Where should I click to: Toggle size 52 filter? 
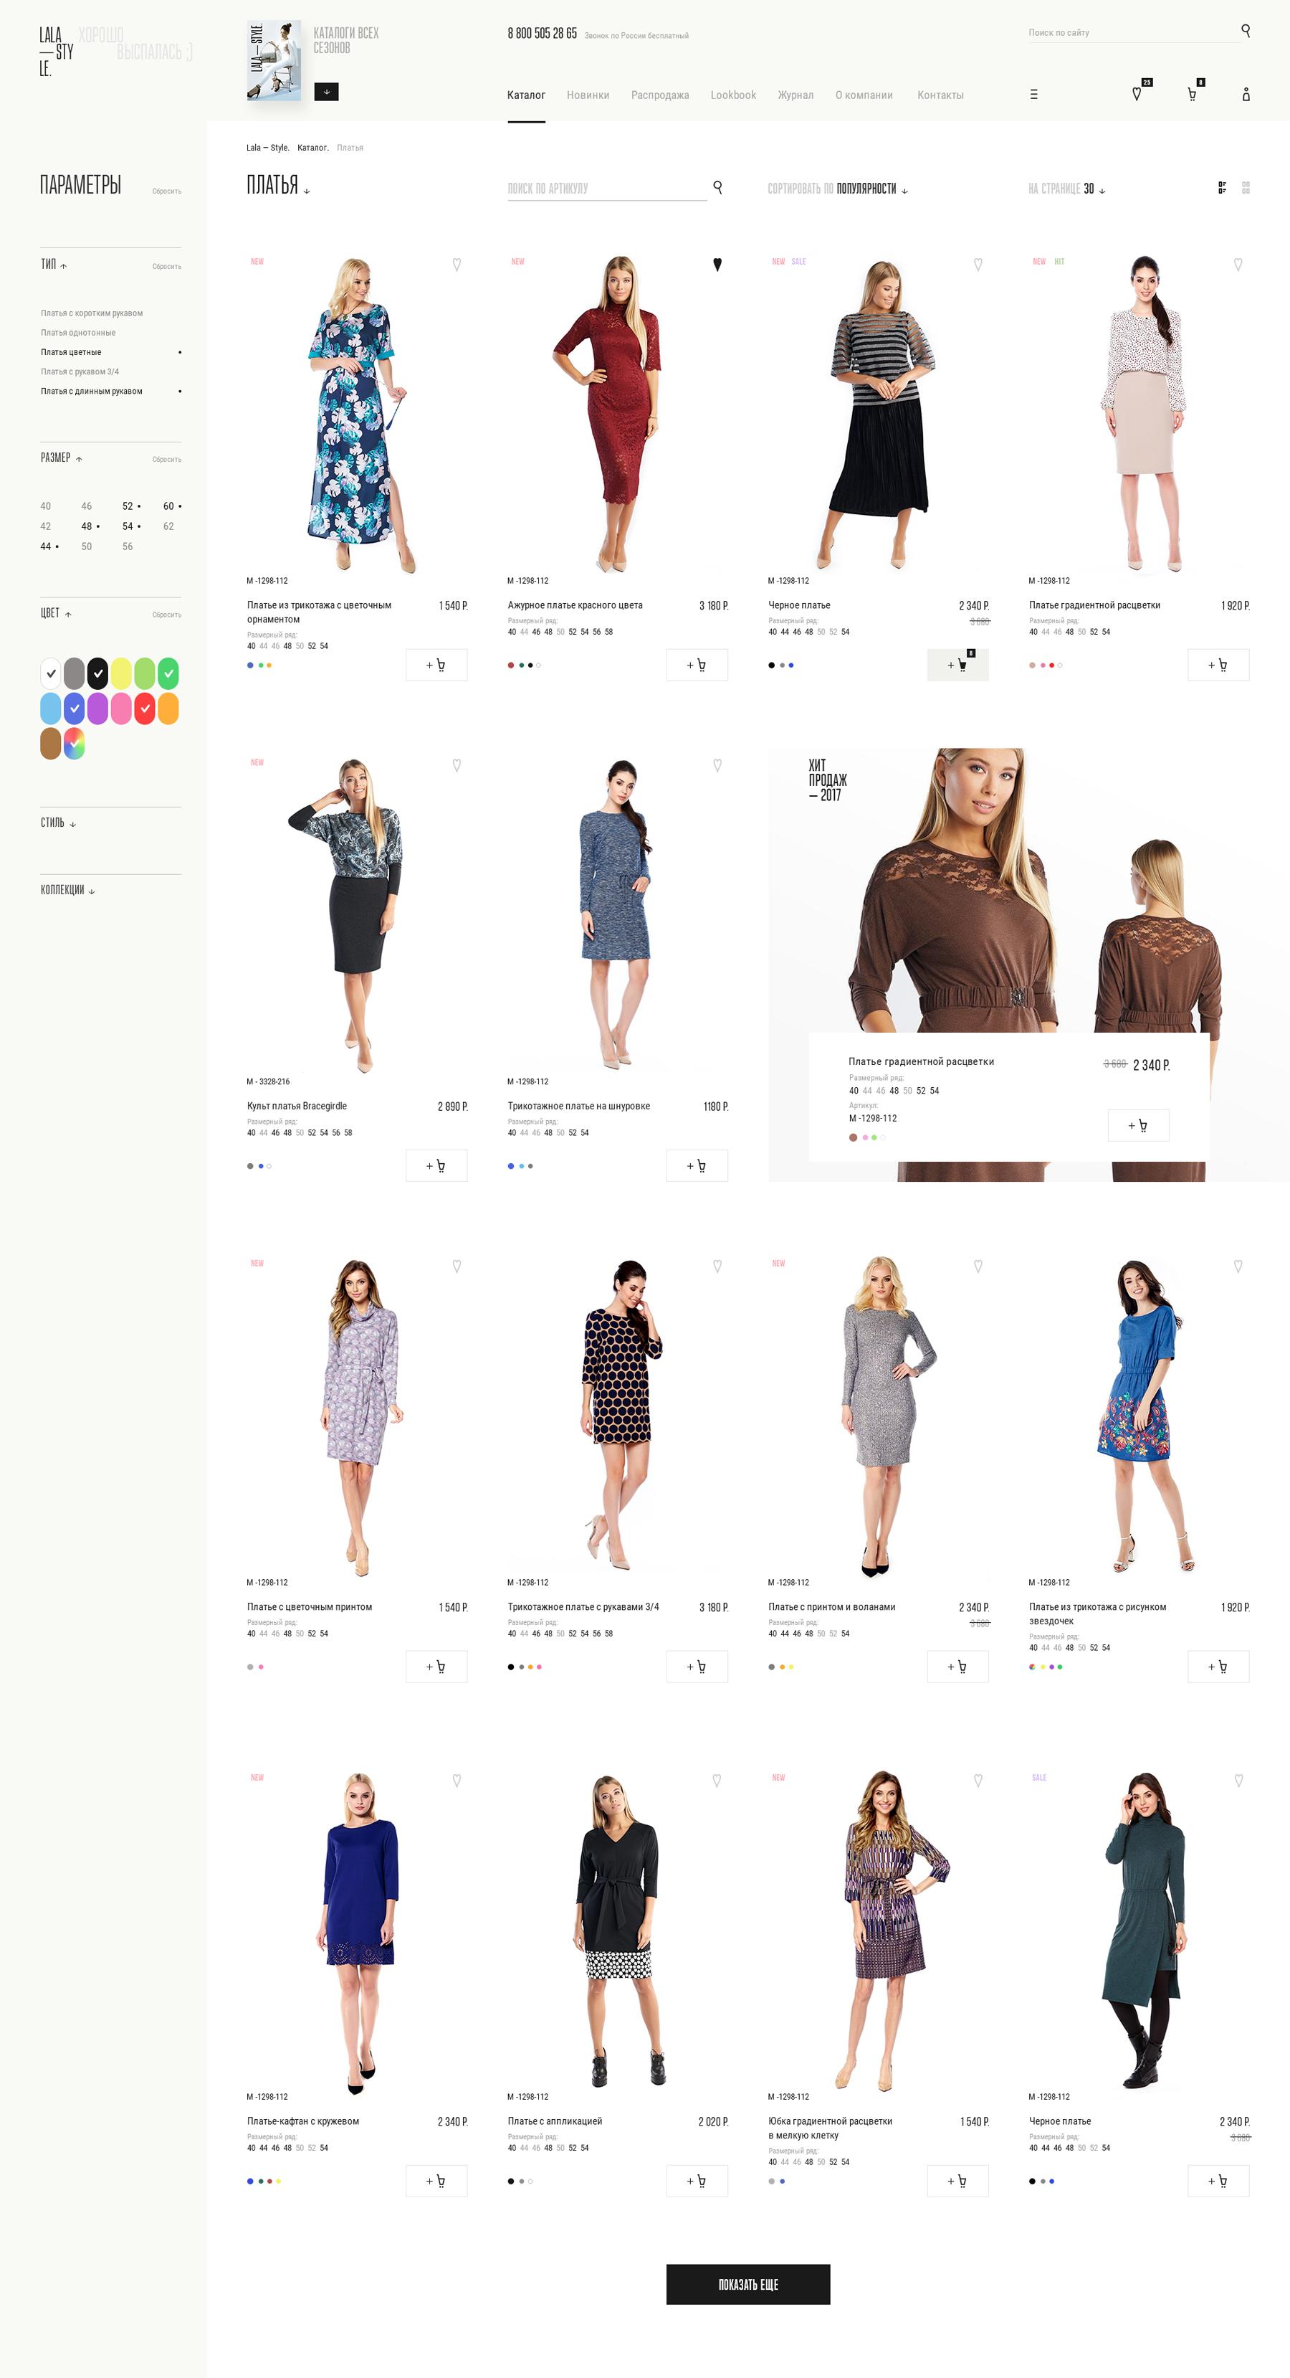[x=128, y=506]
